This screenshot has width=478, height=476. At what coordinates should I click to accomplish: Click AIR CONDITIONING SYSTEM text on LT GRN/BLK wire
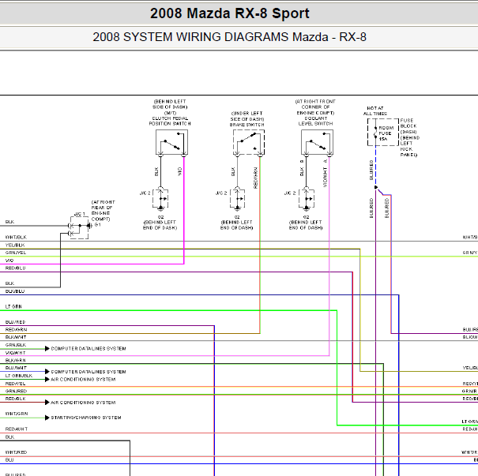click(x=83, y=379)
